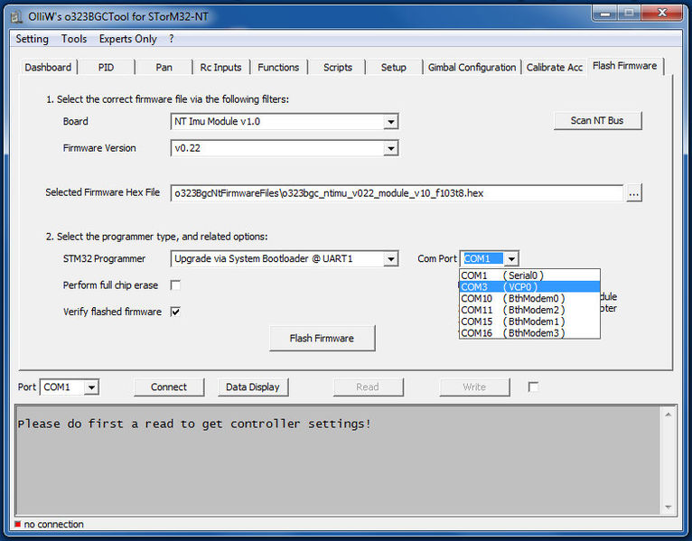Click the Scan NT Bus button
This screenshot has width=692, height=541.
pos(597,120)
